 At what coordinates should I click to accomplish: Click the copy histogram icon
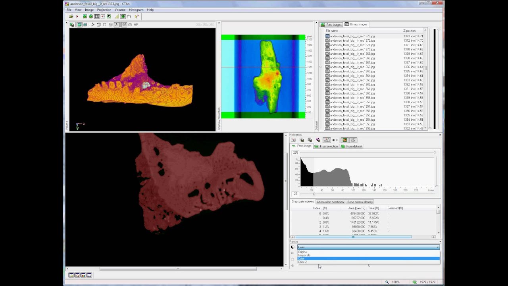tap(310, 140)
